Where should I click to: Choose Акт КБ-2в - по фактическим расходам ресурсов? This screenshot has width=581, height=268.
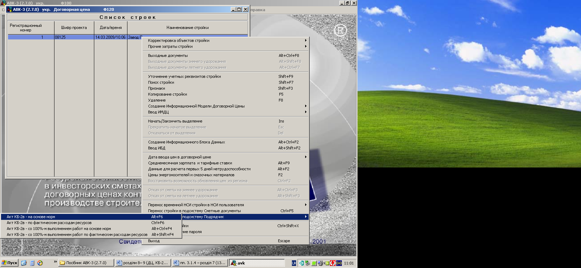point(91,223)
